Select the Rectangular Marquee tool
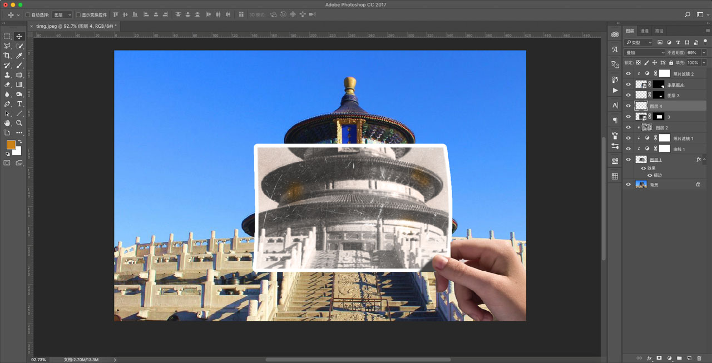The height and width of the screenshot is (363, 712). pos(7,36)
